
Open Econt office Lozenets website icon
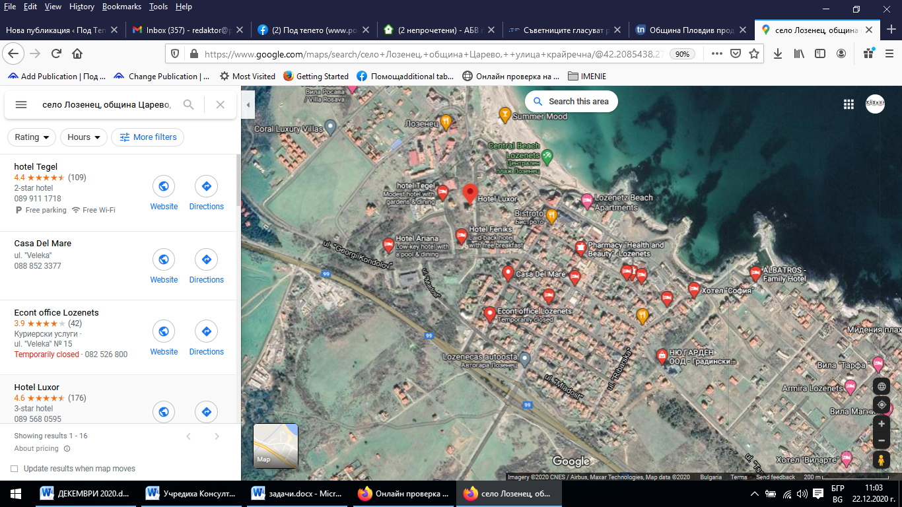(x=164, y=331)
